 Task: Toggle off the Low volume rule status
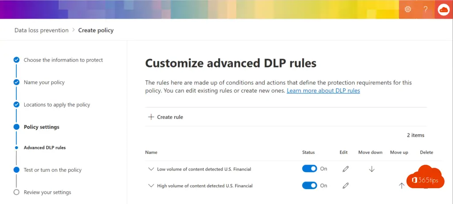[x=310, y=169]
